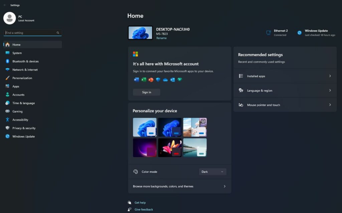Image resolution: width=342 pixels, height=213 pixels.
Task: Click the Sign in button
Action: point(146,92)
